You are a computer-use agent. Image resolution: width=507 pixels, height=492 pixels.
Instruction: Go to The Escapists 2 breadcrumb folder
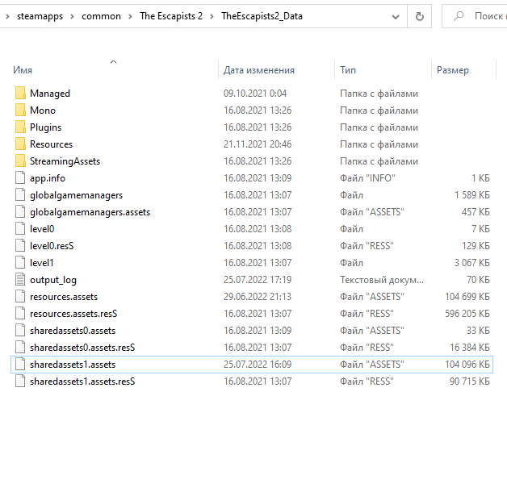click(171, 16)
